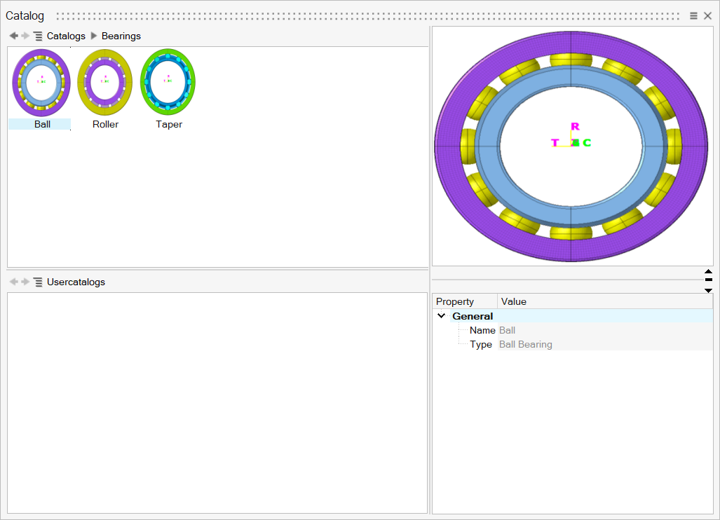Select the Roller bearing thumbnail
Image resolution: width=720 pixels, height=520 pixels.
coord(105,83)
